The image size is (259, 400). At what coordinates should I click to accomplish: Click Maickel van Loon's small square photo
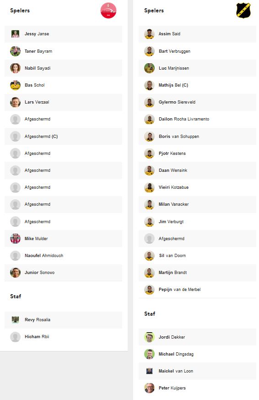(x=149, y=371)
